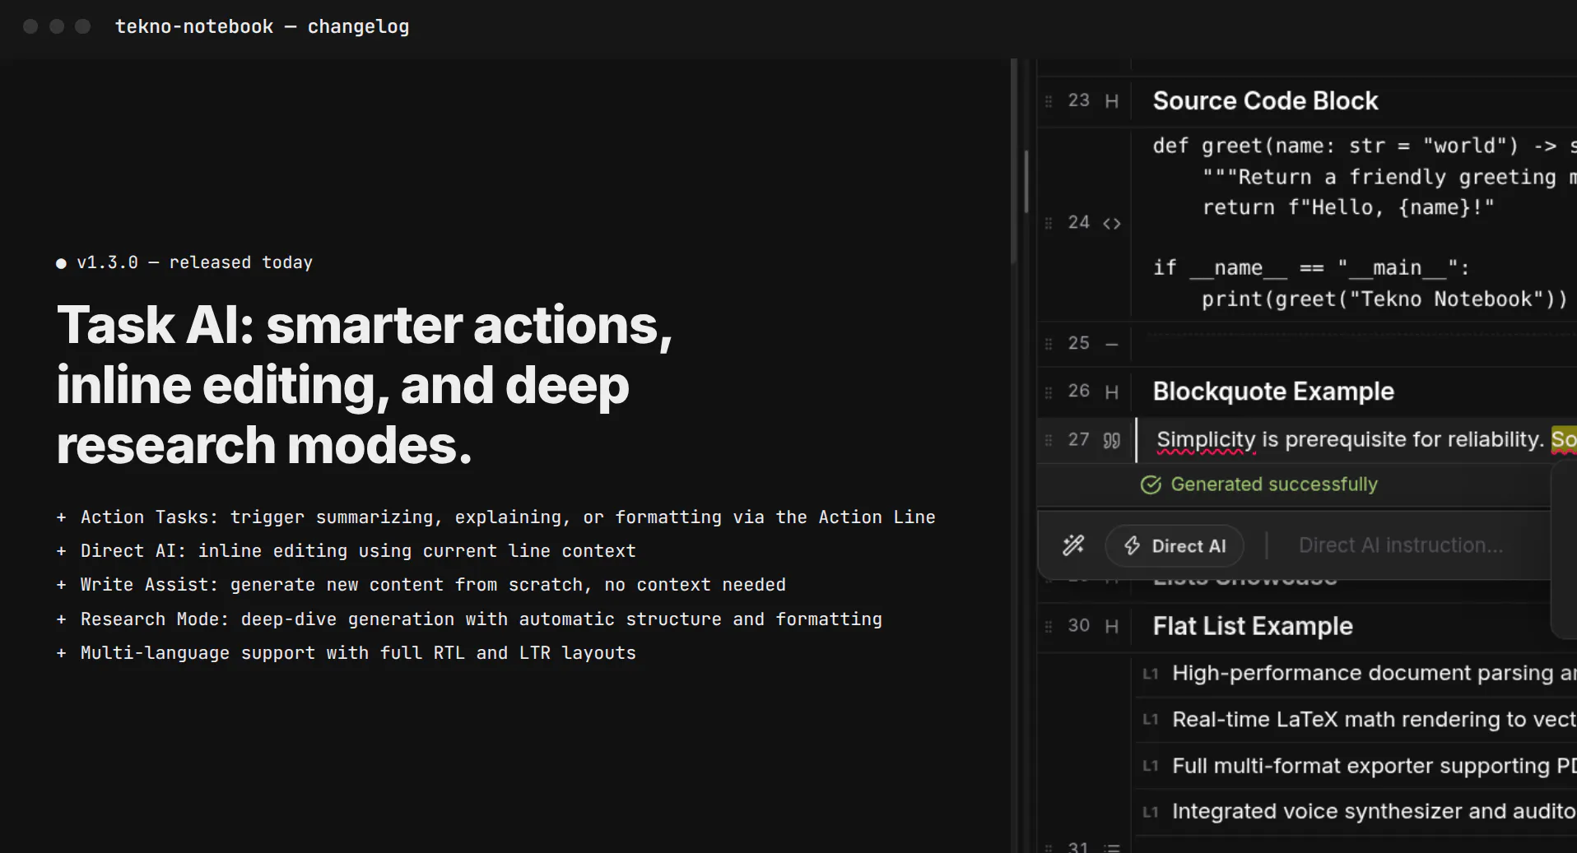Grab the drag handle of line 30
The width and height of the screenshot is (1577, 853).
(x=1049, y=627)
